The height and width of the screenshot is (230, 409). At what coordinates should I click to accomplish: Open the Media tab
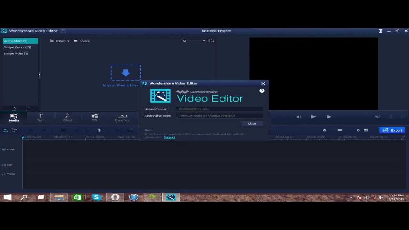point(14,118)
